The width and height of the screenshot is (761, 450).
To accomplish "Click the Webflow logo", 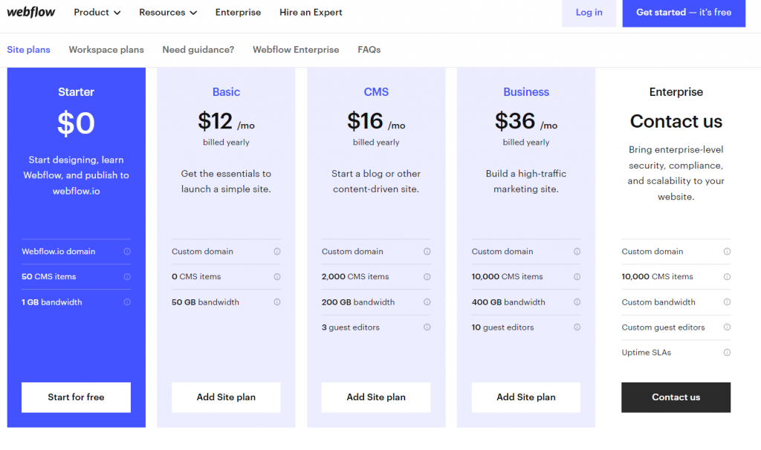I will pyautogui.click(x=31, y=12).
